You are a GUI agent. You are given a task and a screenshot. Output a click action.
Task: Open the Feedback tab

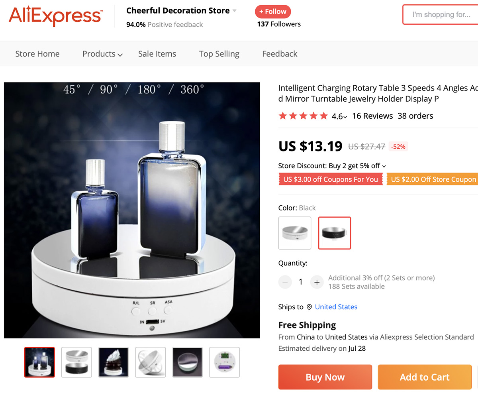[x=280, y=54]
